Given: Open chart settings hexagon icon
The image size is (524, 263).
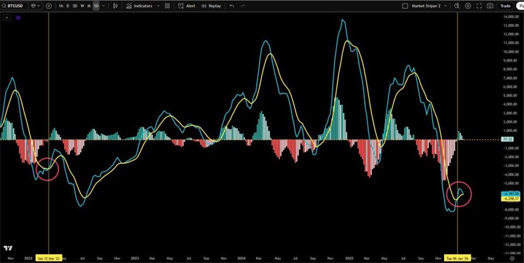Looking at the screenshot, I should pyautogui.click(x=468, y=6).
